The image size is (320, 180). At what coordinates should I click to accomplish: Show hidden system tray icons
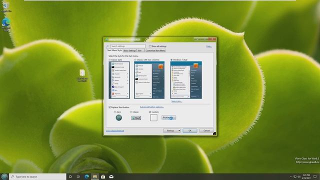(x=291, y=176)
